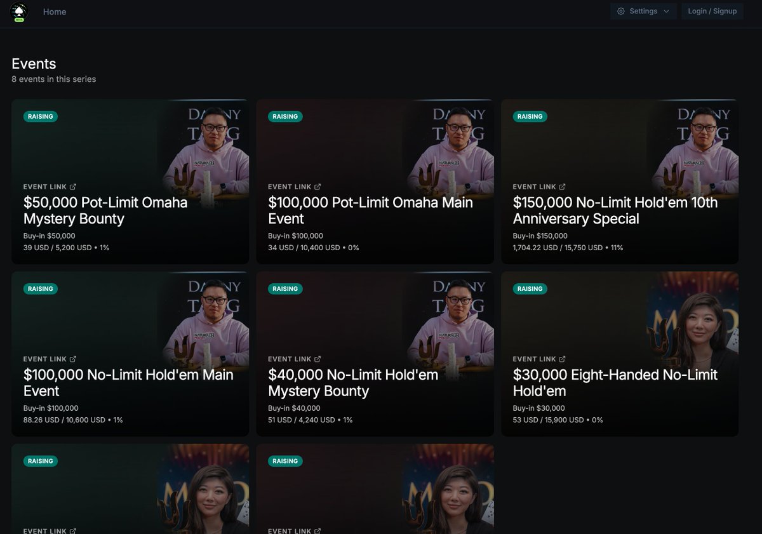762x534 pixels.
Task: Click "53 USD / 15,900 USD • 0%" funding text
Action: point(558,420)
